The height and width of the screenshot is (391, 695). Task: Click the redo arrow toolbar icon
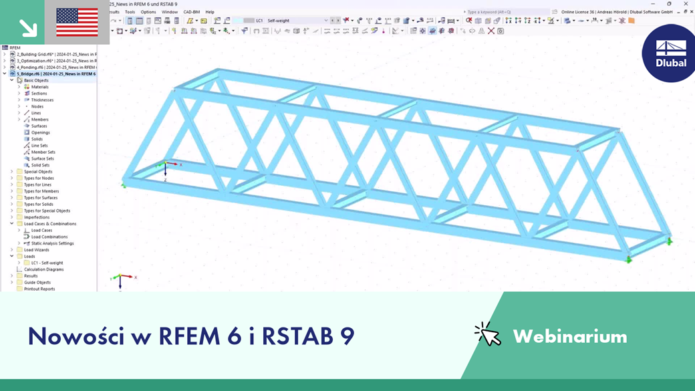pos(113,21)
